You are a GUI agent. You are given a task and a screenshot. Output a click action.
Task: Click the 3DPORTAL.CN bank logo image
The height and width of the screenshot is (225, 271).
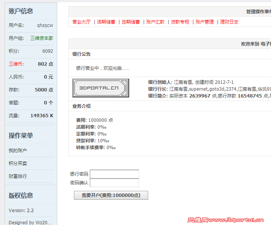[x=101, y=88]
